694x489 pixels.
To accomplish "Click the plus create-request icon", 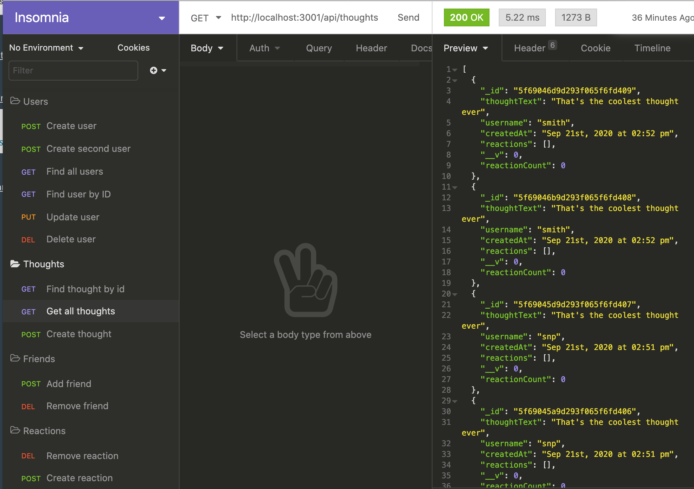I will pyautogui.click(x=154, y=70).
